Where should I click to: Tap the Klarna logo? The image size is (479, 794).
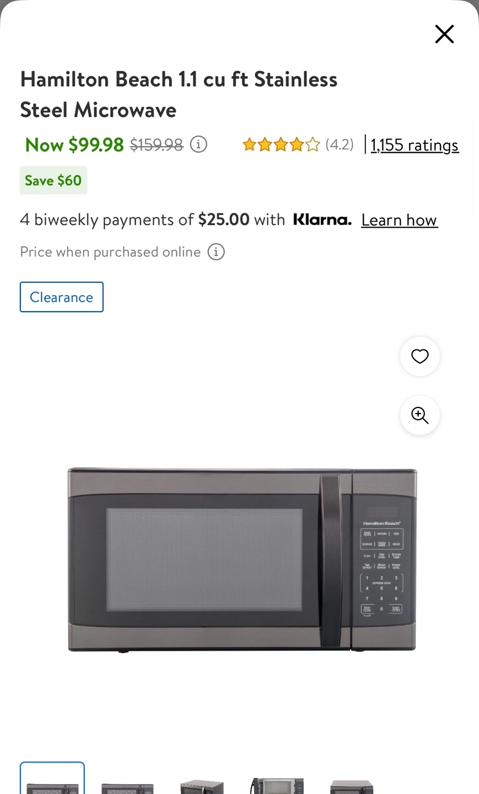322,219
